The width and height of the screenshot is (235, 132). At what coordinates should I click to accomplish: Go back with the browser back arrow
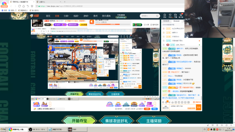[11, 6]
